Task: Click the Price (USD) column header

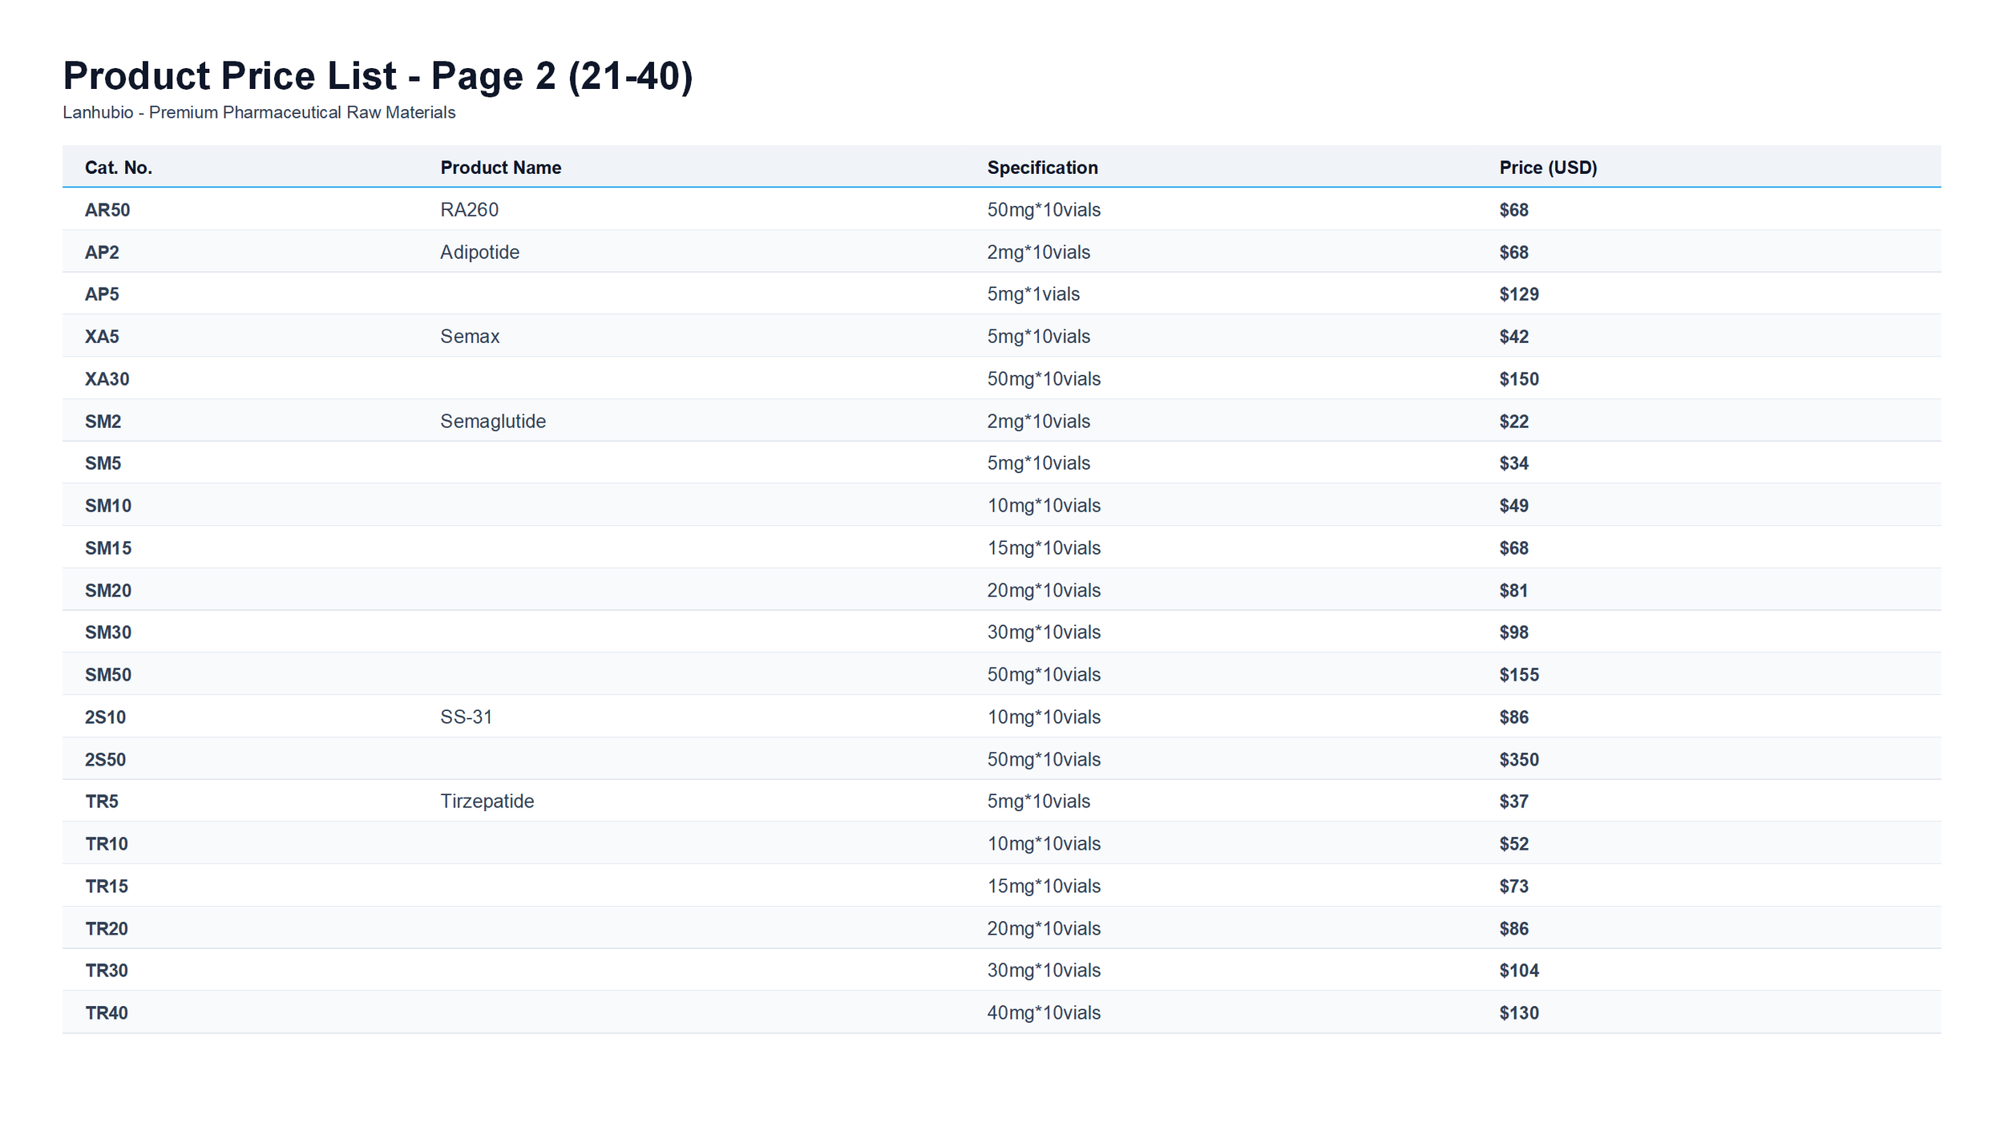Action: point(1548,168)
